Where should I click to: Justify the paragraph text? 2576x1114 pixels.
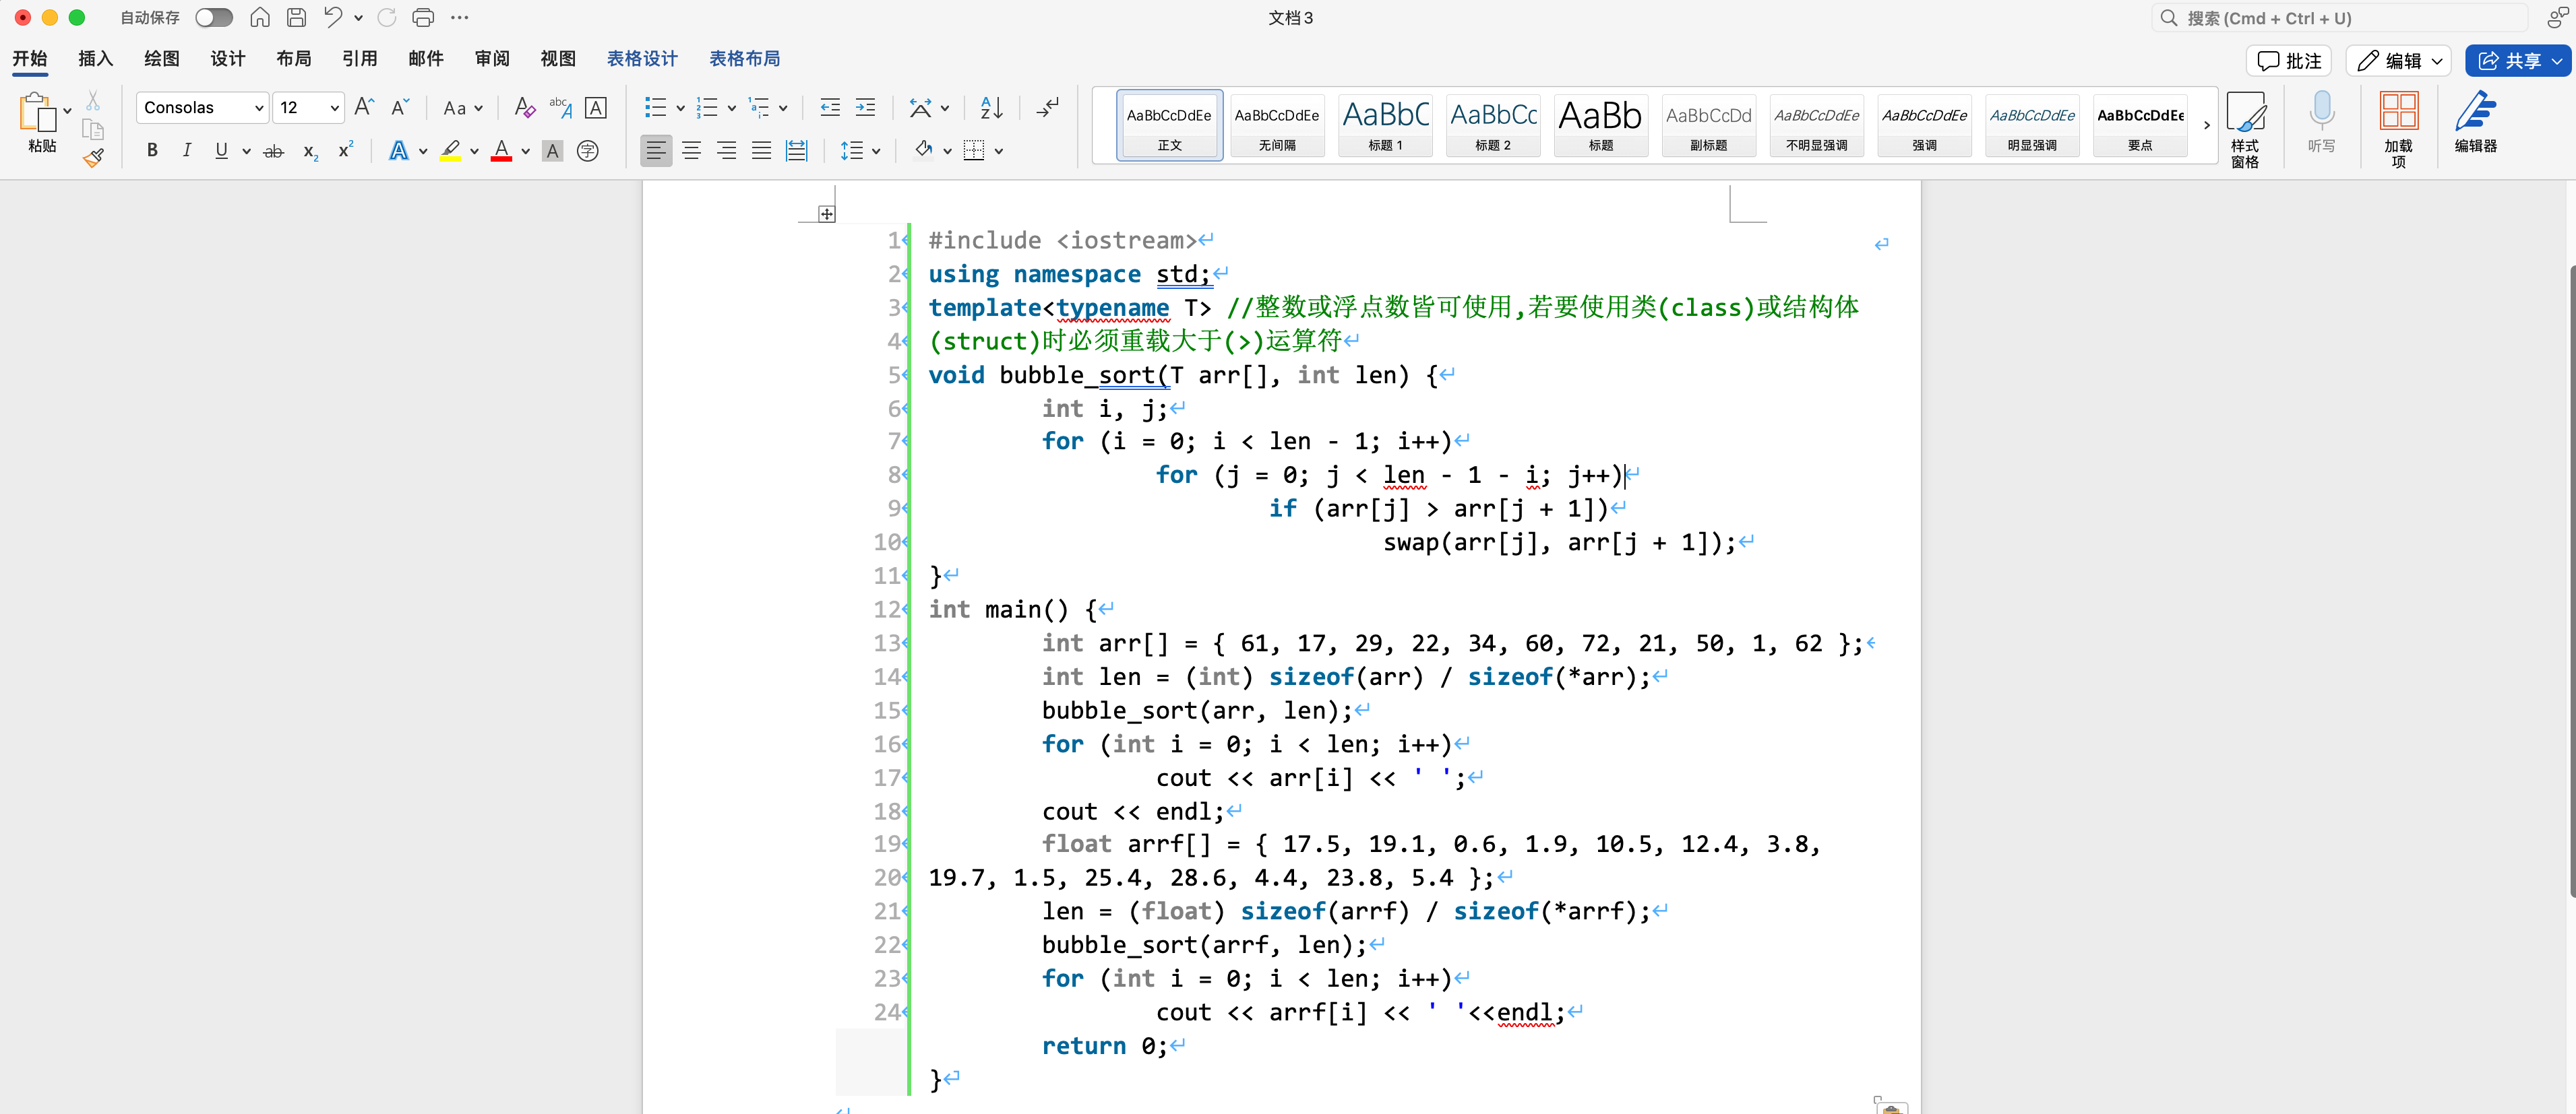(x=761, y=151)
